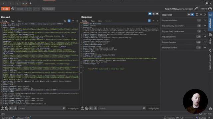
Task: Focus the Request search field
Action: [x=42, y=108]
